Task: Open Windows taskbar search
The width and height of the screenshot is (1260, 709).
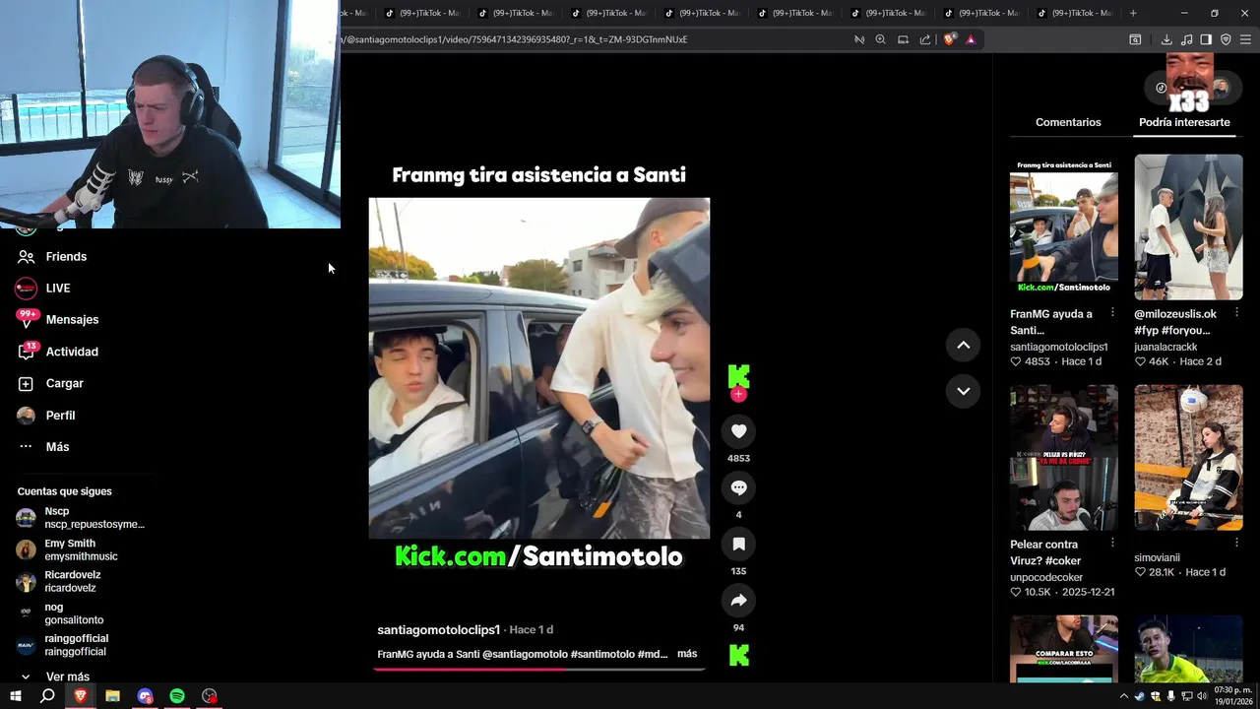Action: [47, 696]
